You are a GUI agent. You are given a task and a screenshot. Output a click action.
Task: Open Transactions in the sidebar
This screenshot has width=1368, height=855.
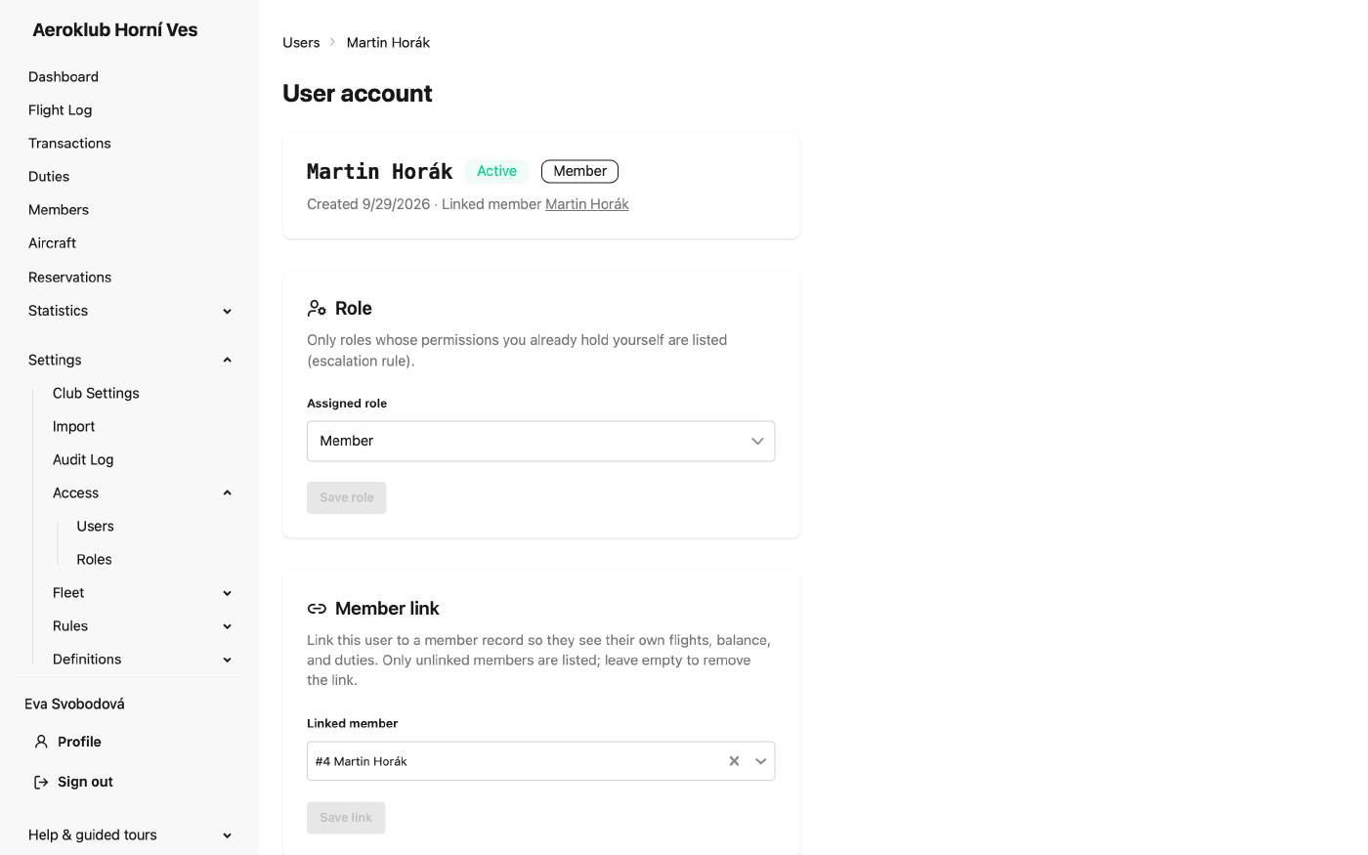coord(69,144)
